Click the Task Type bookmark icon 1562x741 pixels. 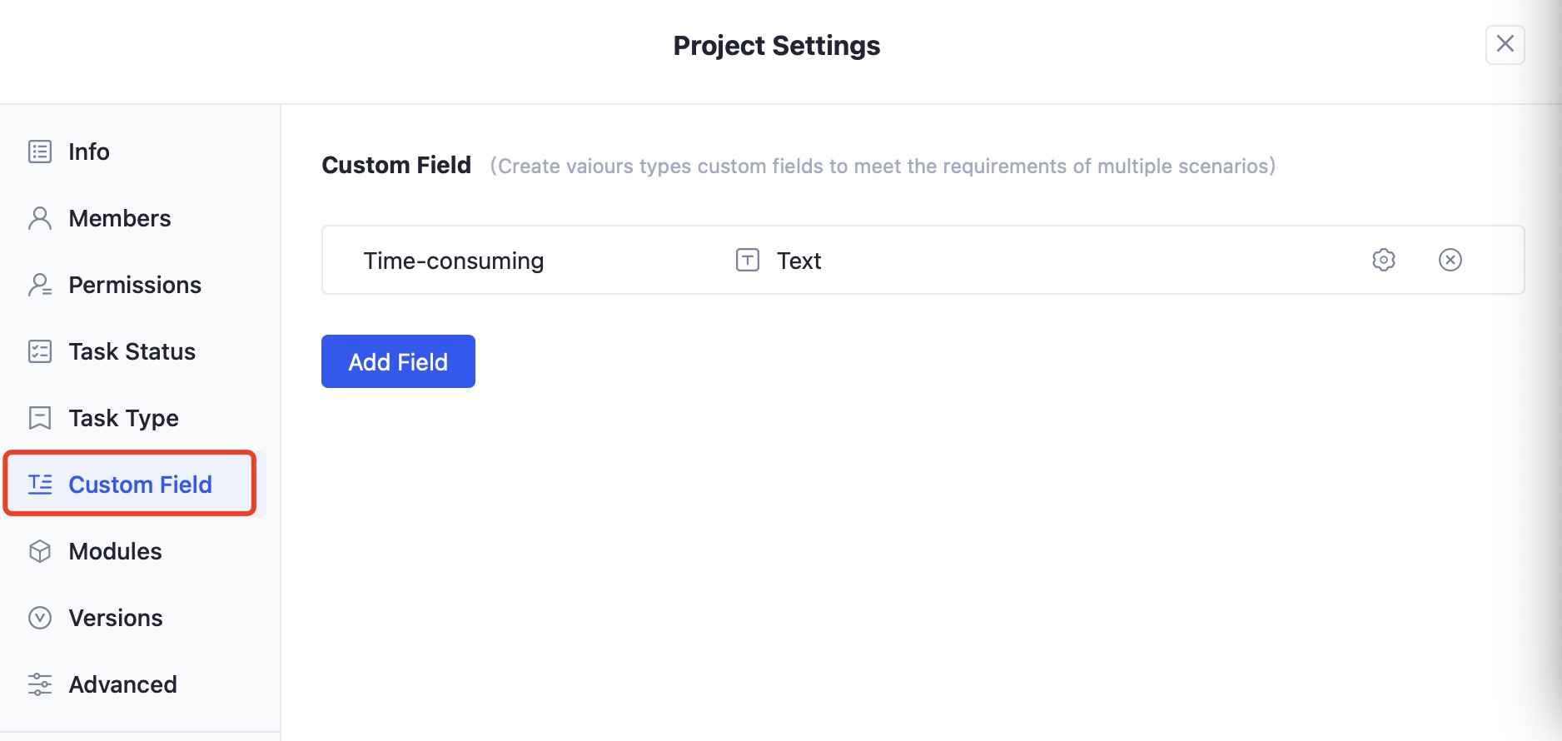click(x=39, y=417)
